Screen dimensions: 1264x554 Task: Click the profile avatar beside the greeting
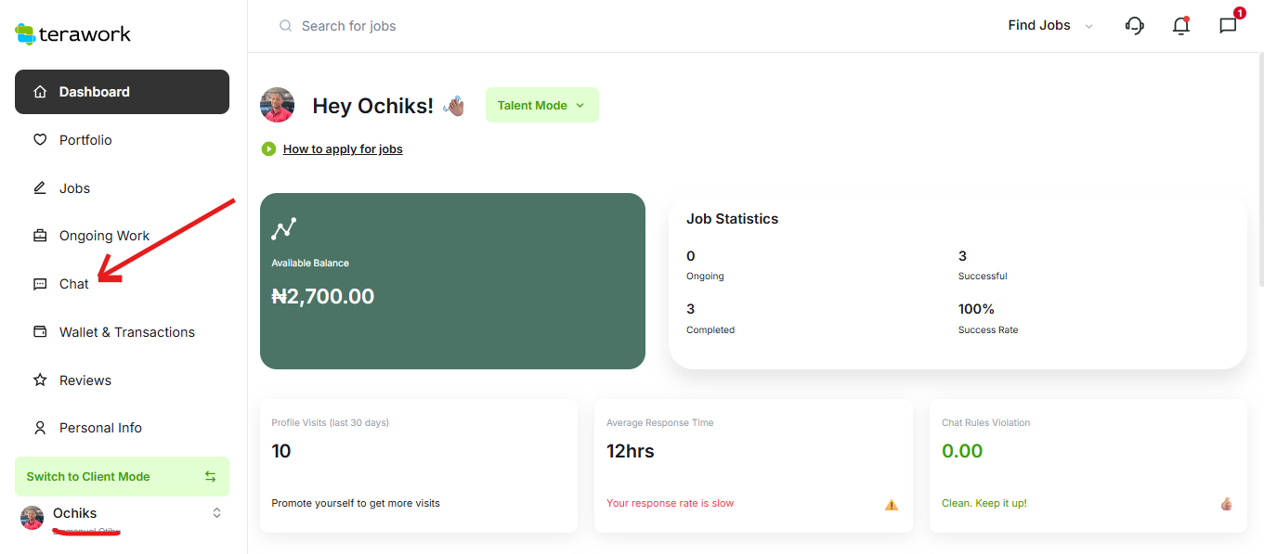click(277, 105)
